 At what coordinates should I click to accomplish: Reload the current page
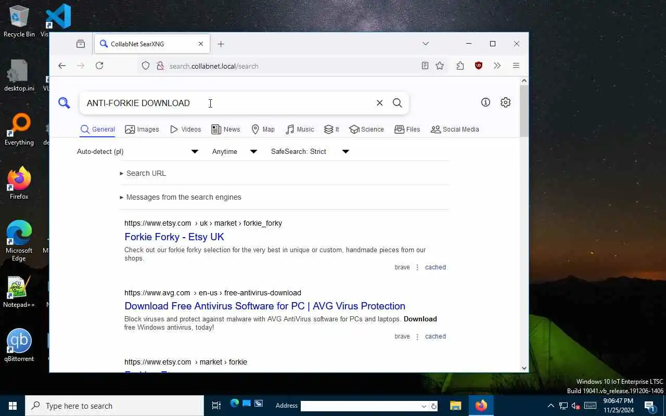tap(99, 66)
